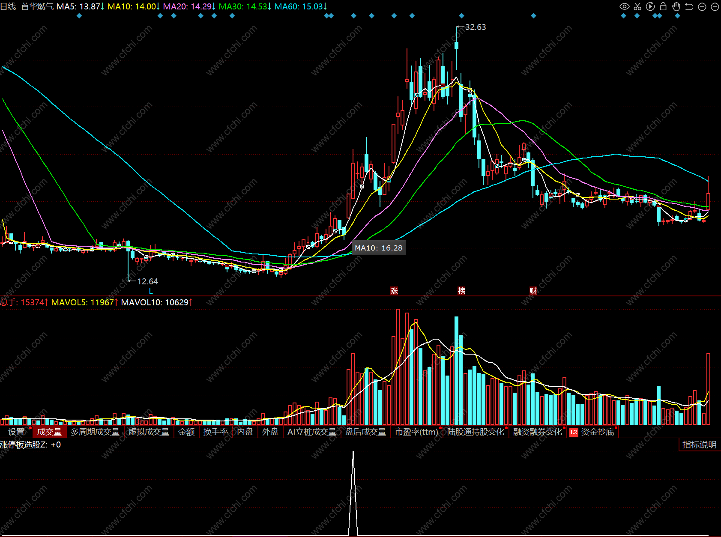The height and width of the screenshot is (537, 721).
Task: Select the MA5: 13.87 indicator label
Action: pyautogui.click(x=81, y=6)
